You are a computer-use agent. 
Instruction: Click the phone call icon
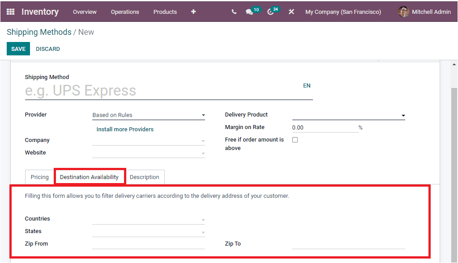pos(233,12)
